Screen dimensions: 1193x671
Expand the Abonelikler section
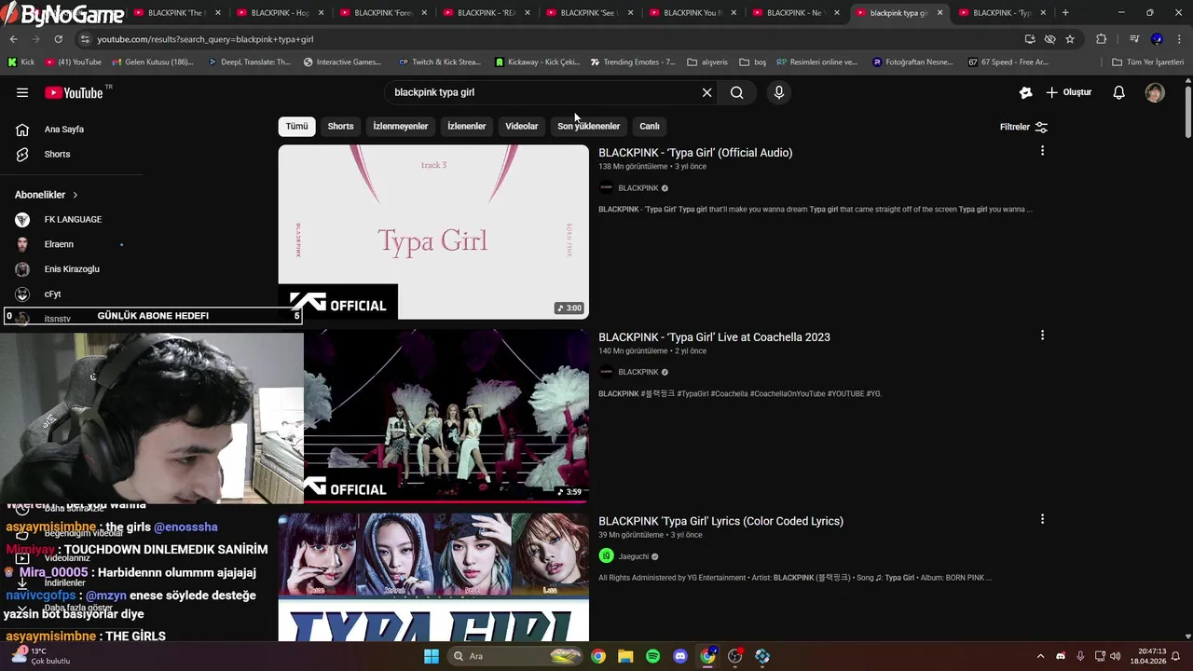pos(47,195)
